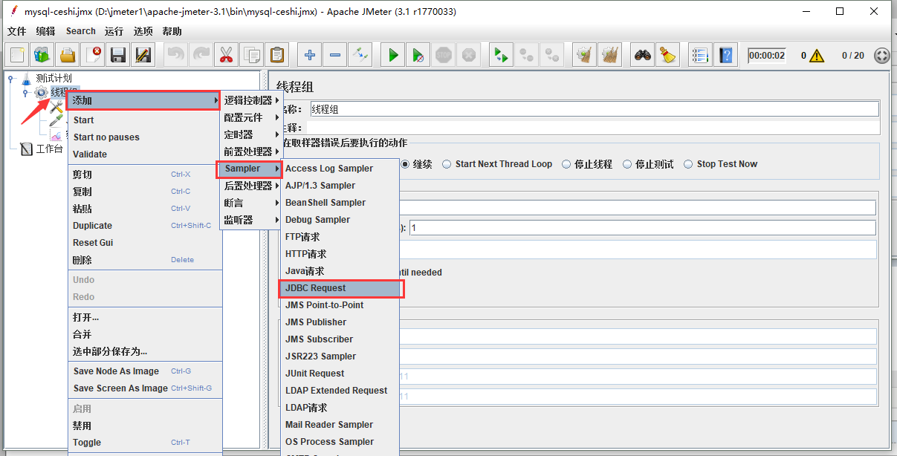
Task: Open the 帮助 menu
Action: [172, 31]
